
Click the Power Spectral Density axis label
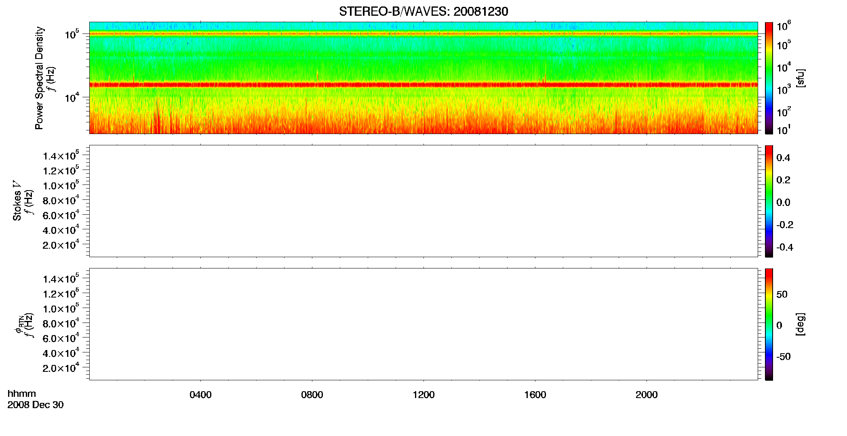point(39,78)
